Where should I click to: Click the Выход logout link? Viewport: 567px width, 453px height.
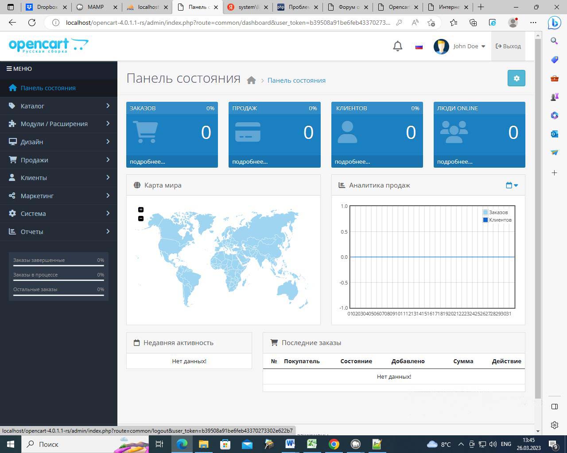[508, 46]
